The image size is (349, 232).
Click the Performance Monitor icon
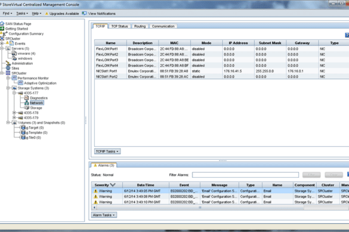[14, 78]
